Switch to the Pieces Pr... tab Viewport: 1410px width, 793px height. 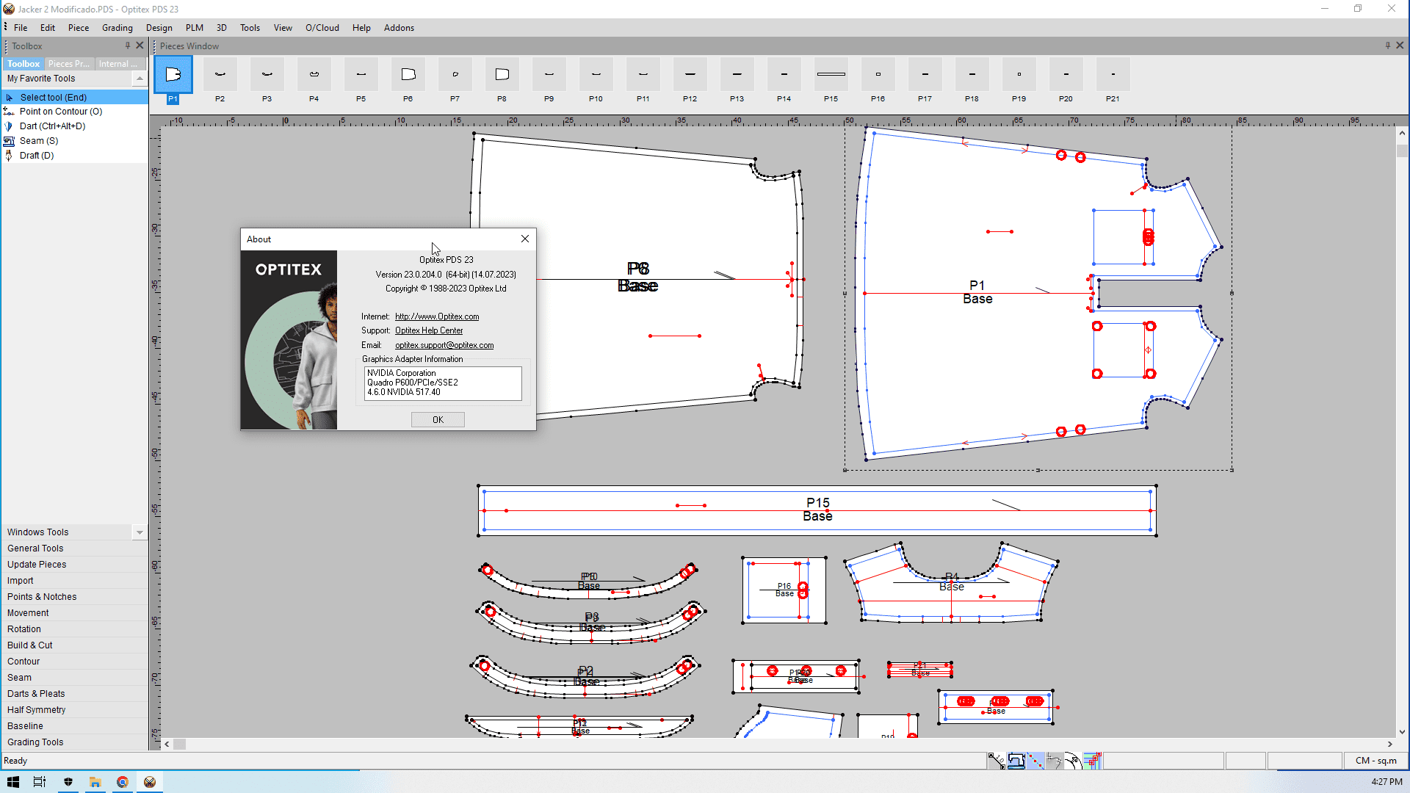click(68, 64)
